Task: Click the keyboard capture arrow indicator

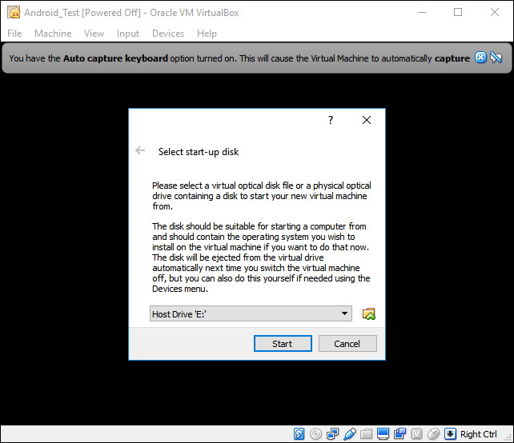Action: [x=450, y=434]
